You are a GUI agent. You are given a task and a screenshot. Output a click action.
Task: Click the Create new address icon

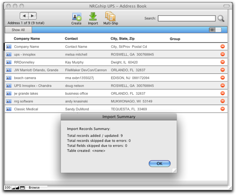[77, 16]
